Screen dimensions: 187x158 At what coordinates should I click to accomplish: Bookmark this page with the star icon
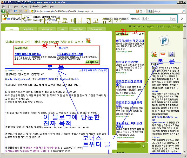(141, 11)
